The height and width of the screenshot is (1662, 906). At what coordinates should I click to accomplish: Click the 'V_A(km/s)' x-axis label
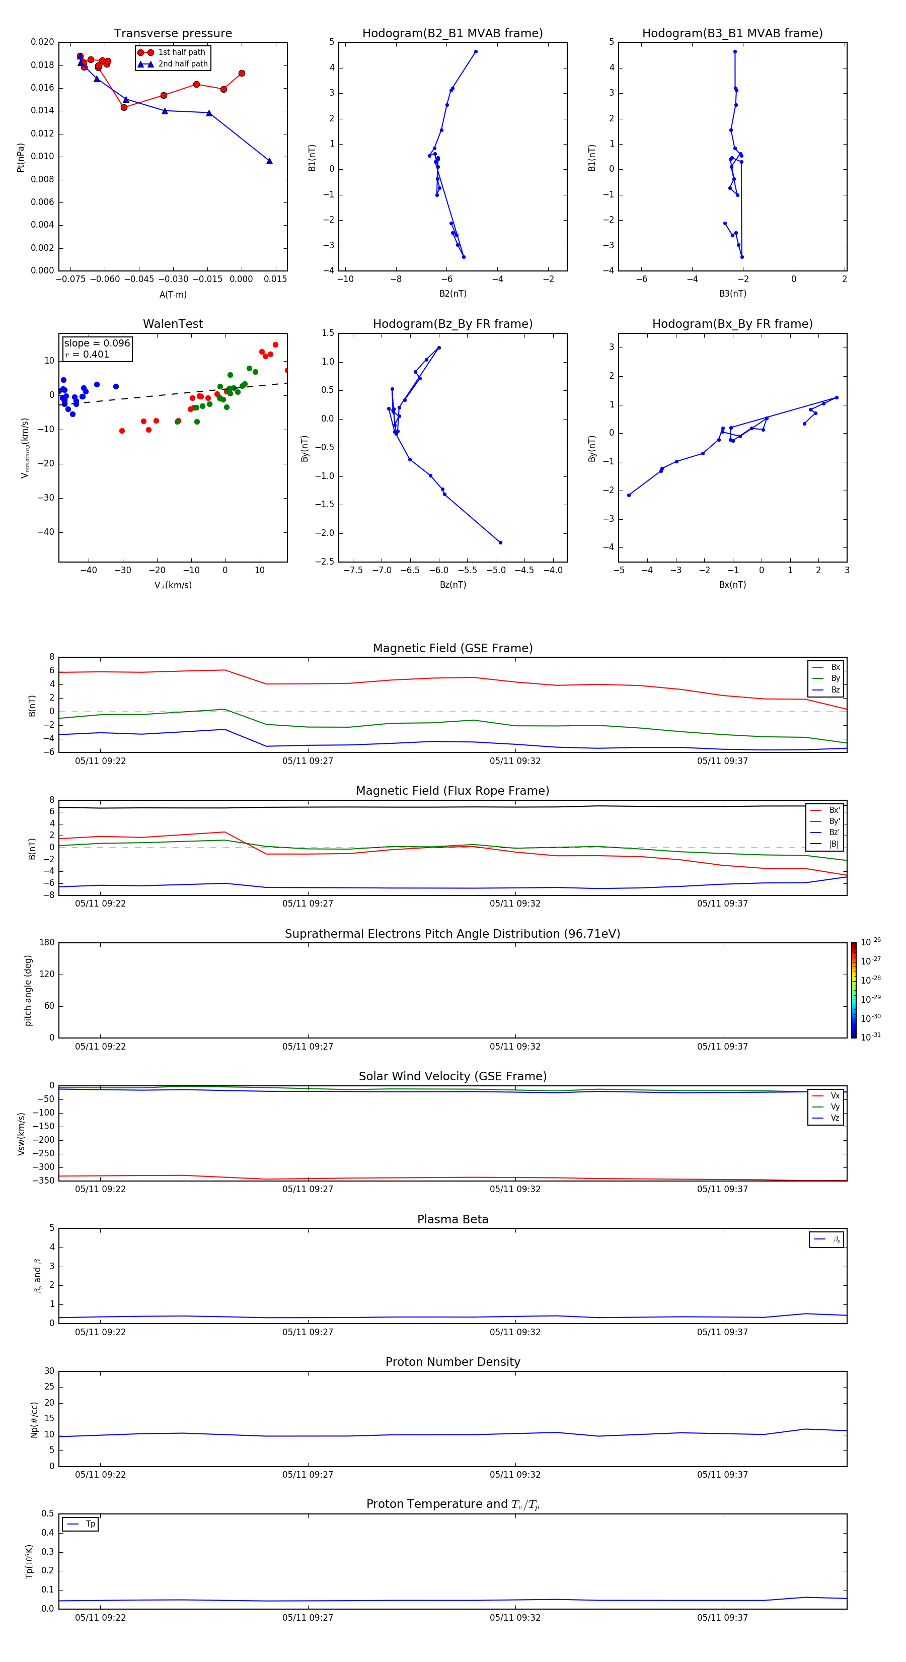(173, 585)
